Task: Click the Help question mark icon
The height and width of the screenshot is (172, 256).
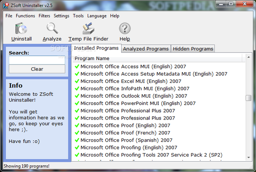Action: coord(125,29)
